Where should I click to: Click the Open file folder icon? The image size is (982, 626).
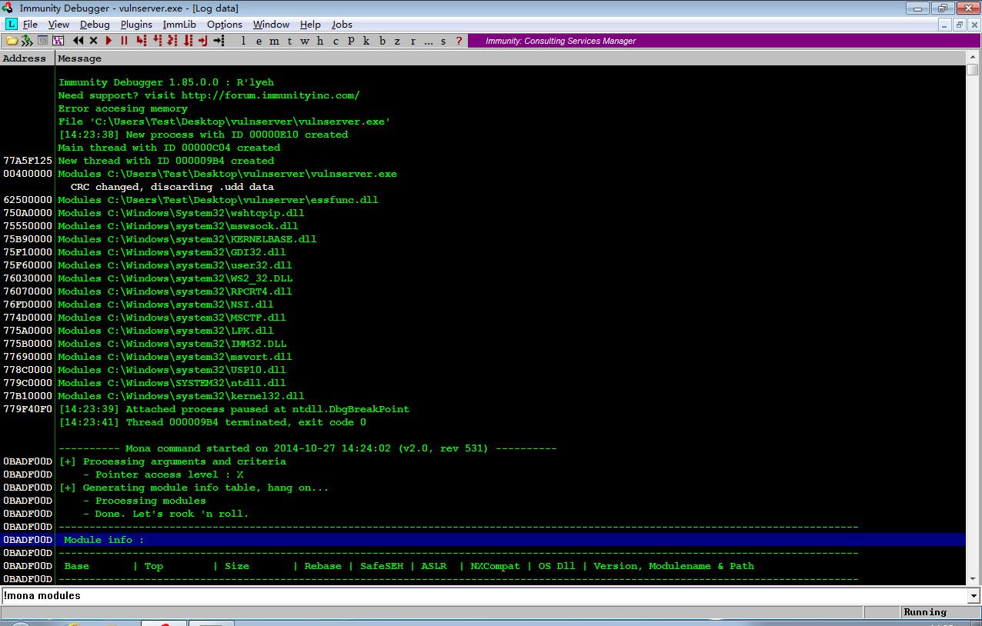pos(12,41)
